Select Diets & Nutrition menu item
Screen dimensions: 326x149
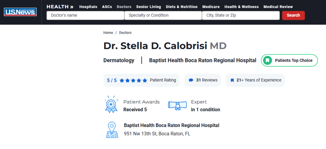[x=181, y=7]
